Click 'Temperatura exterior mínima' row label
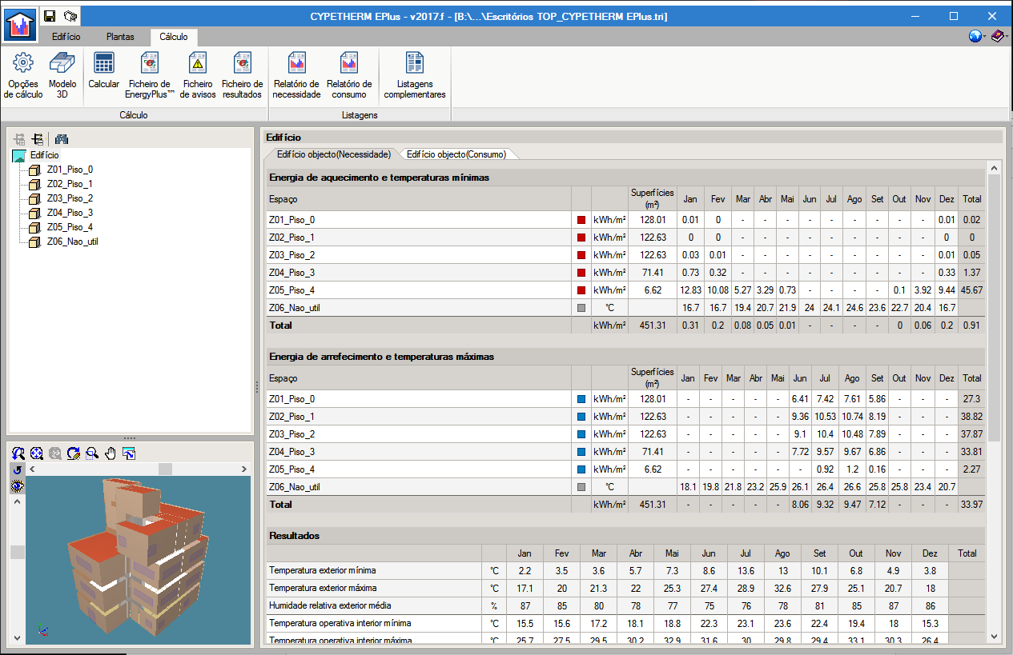1013x655 pixels. [x=323, y=571]
